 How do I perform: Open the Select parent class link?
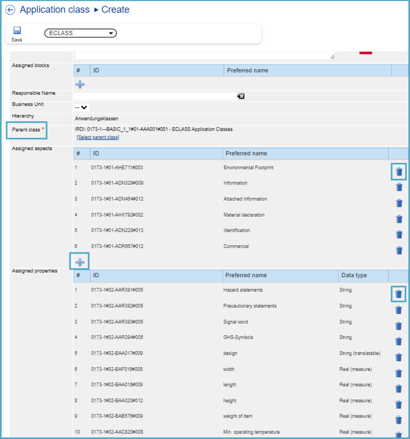click(x=98, y=137)
